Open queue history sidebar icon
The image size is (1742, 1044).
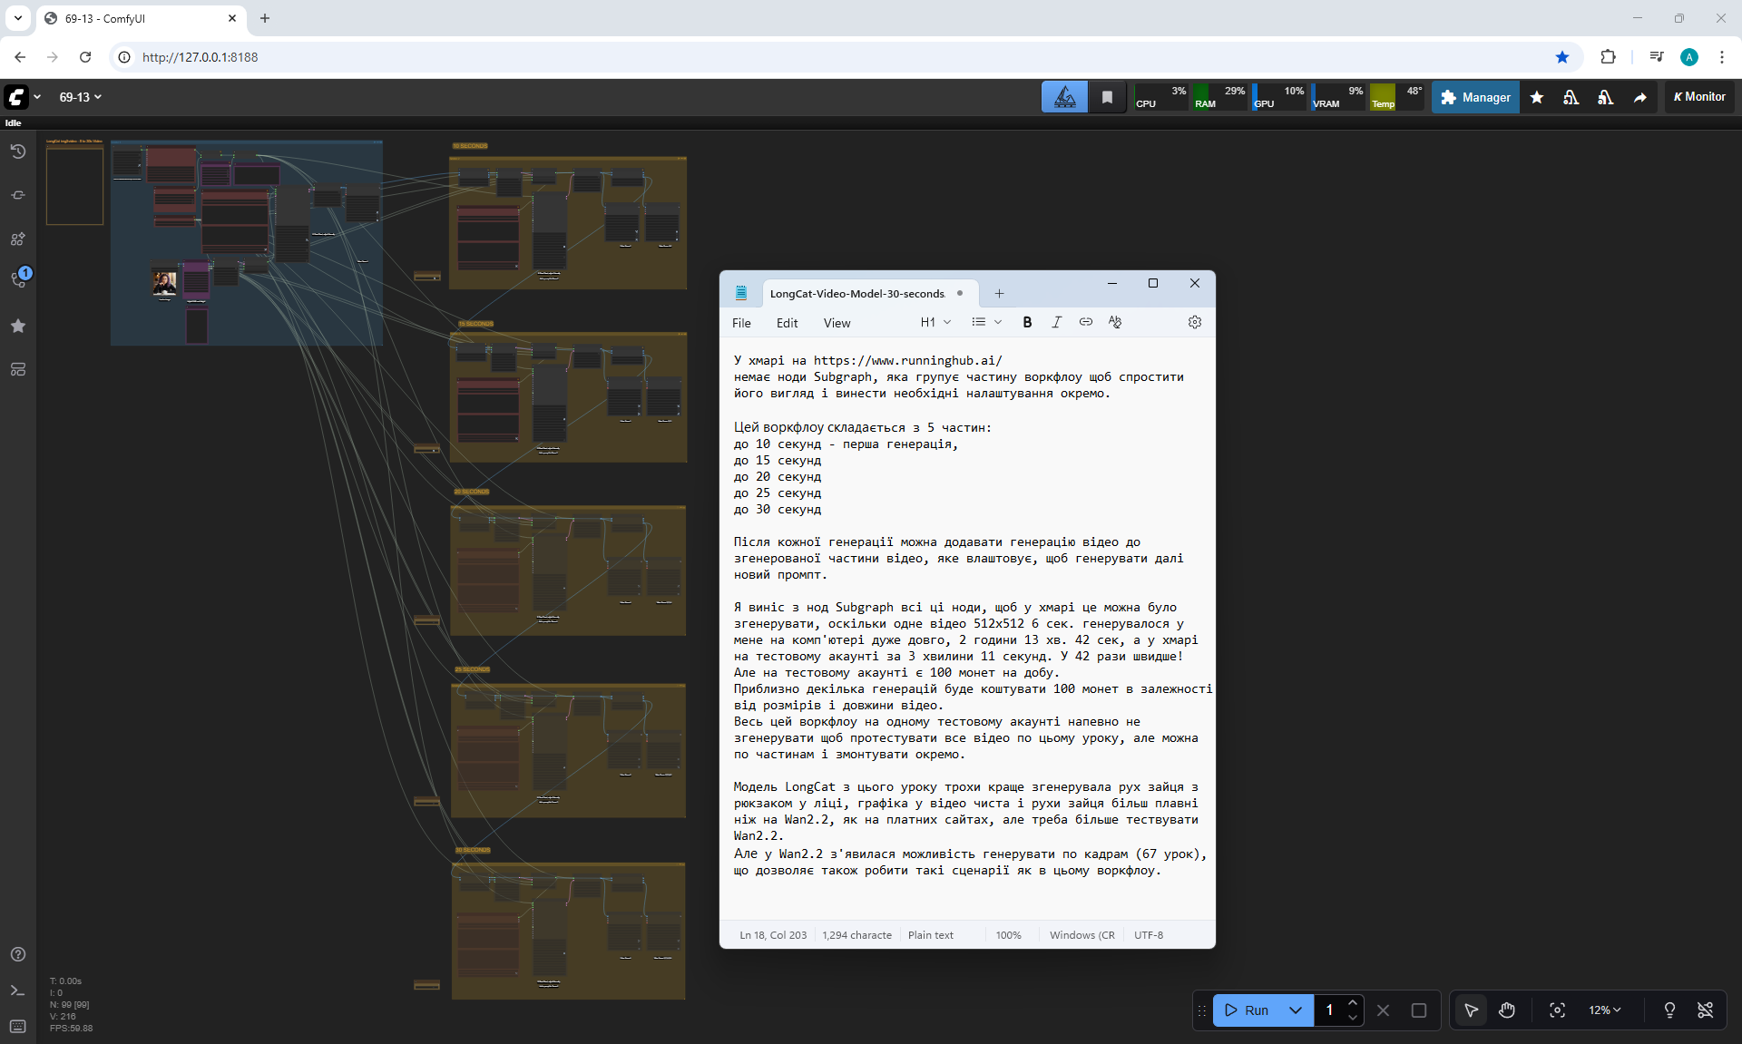pos(17,151)
